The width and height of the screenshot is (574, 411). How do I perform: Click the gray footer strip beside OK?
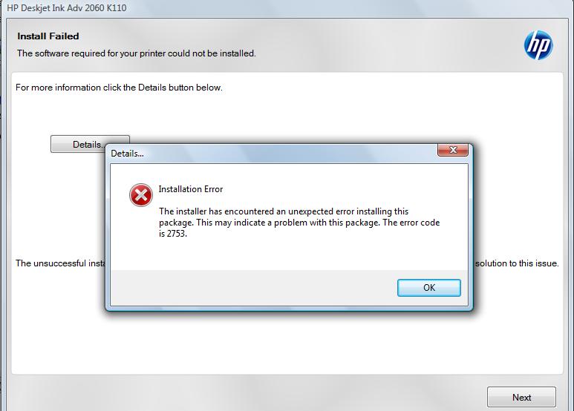254,288
